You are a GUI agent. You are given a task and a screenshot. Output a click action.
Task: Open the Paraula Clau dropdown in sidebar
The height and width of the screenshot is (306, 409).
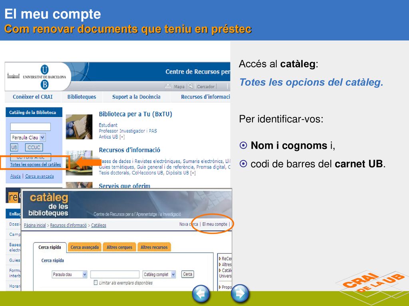point(28,137)
